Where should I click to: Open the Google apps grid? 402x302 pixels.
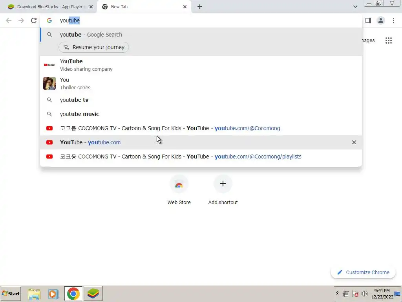click(388, 41)
